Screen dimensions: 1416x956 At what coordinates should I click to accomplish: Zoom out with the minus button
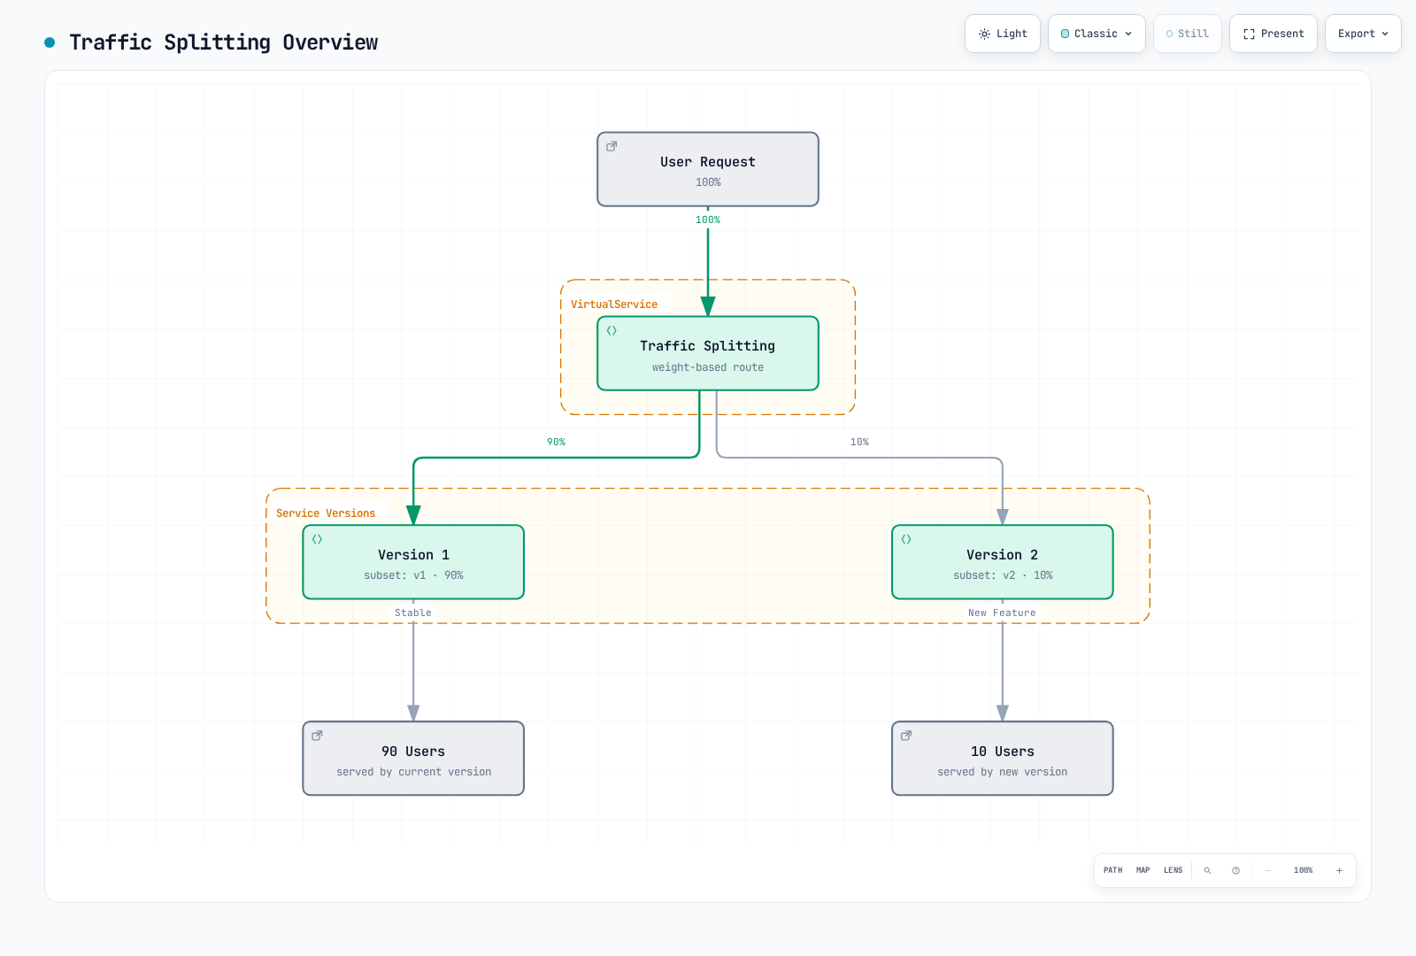(1267, 870)
